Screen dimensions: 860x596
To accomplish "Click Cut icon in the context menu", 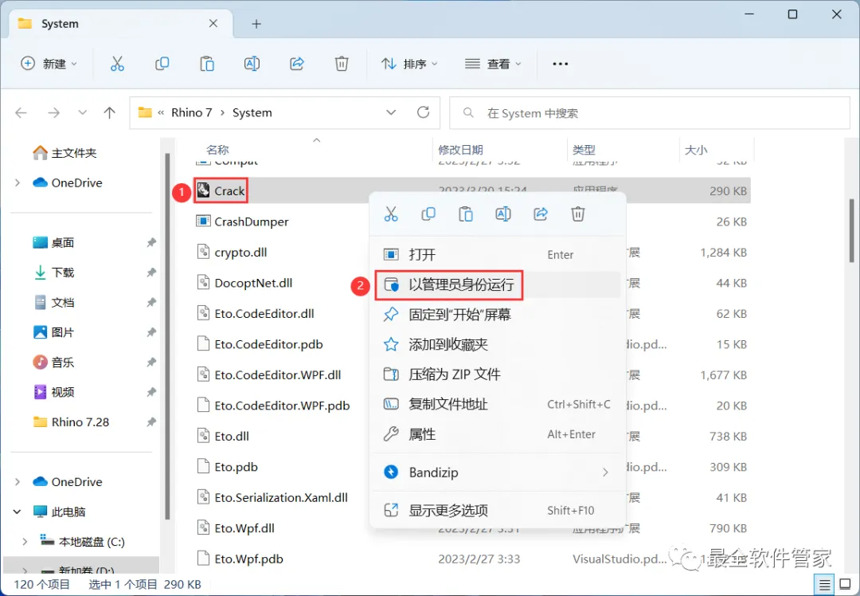I will point(391,214).
